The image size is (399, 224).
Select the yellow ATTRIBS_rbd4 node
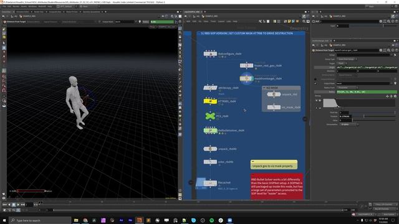coord(210,101)
